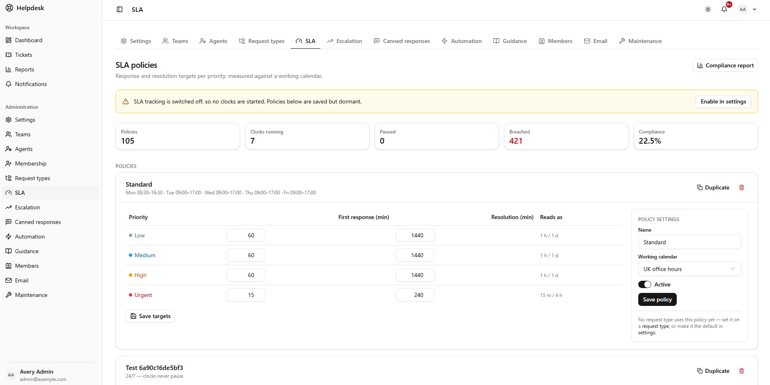Edit Low resolution minutes field
770x385 pixels.
(415, 235)
